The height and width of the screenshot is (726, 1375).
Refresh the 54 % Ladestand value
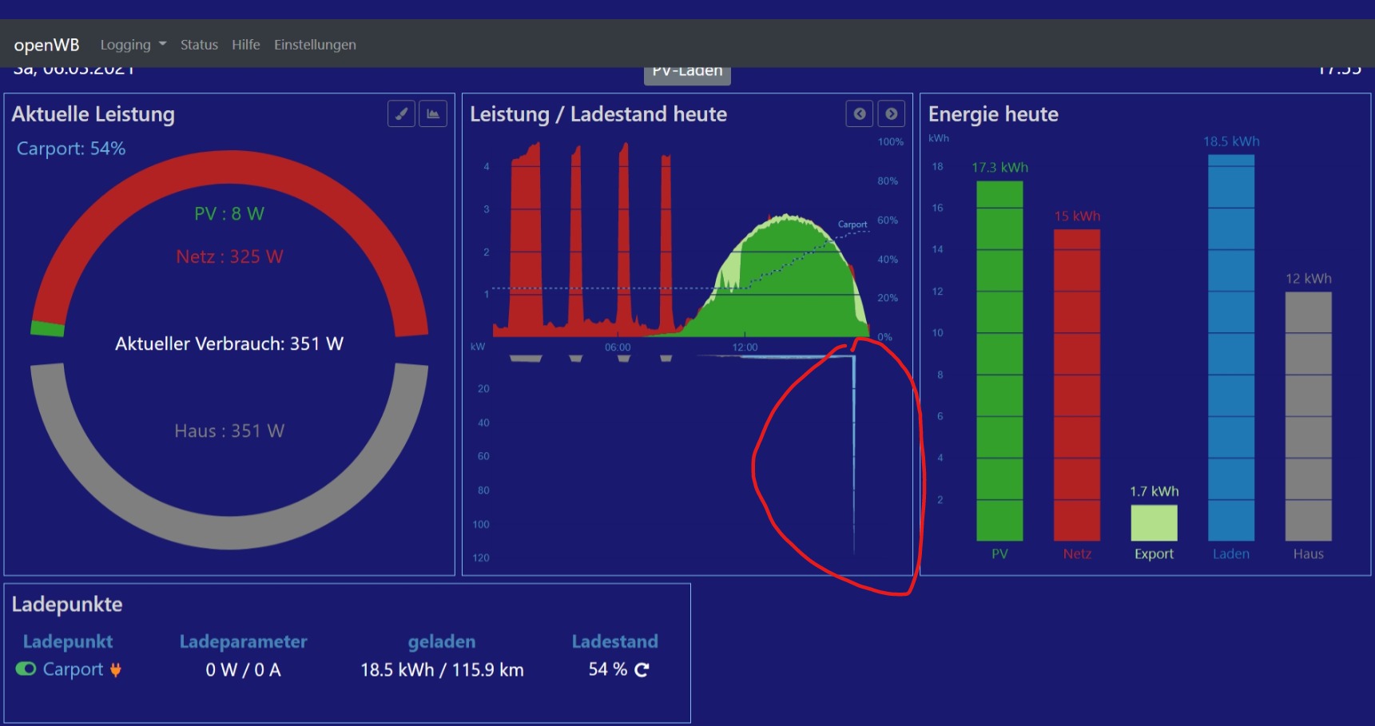[x=642, y=670]
